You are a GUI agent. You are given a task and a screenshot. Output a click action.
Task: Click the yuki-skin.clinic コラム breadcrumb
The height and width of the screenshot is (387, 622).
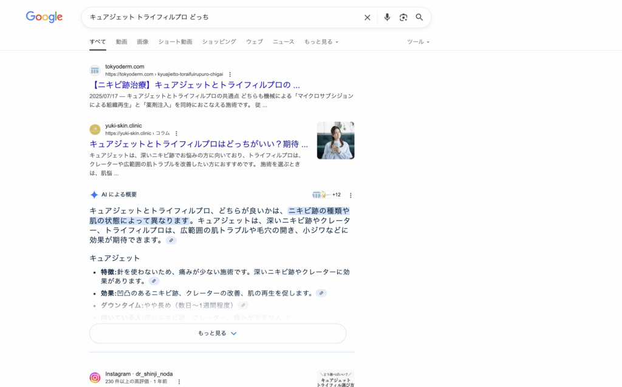[x=137, y=133]
